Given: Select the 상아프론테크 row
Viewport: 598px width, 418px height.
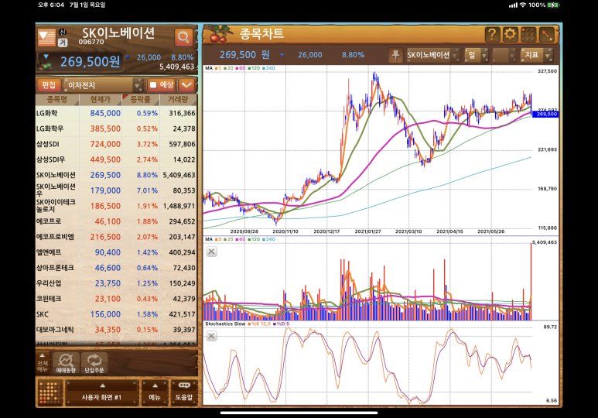Looking at the screenshot, I should (116, 268).
